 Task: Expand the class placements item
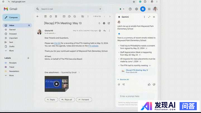[140, 62]
